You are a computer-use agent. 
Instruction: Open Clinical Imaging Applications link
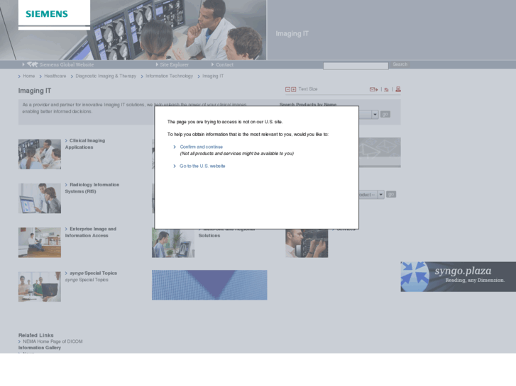coord(85,144)
